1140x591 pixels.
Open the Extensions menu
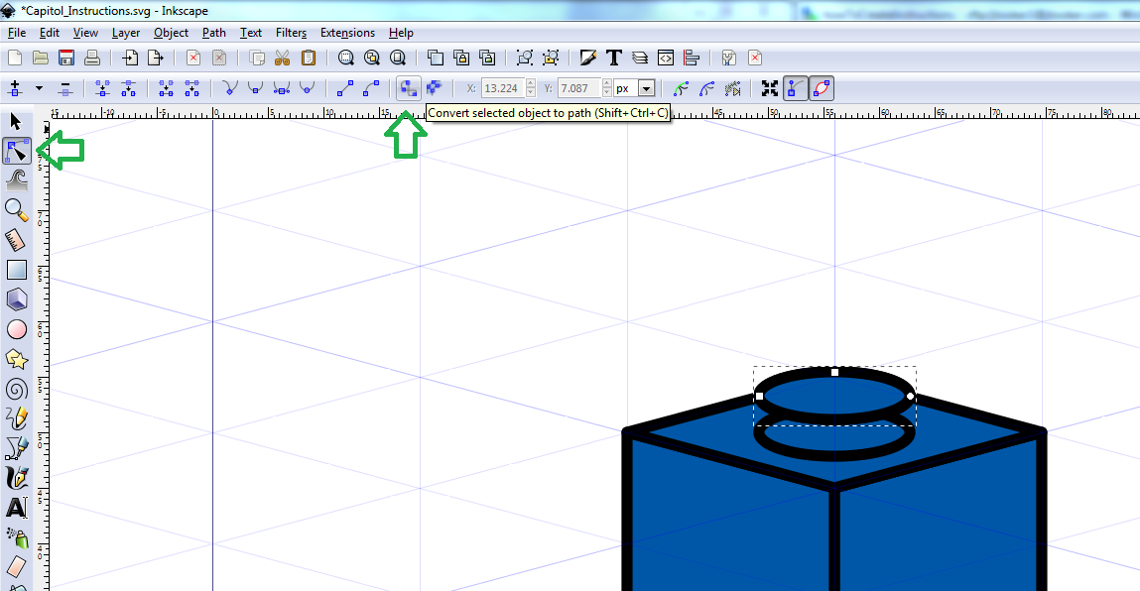click(347, 33)
